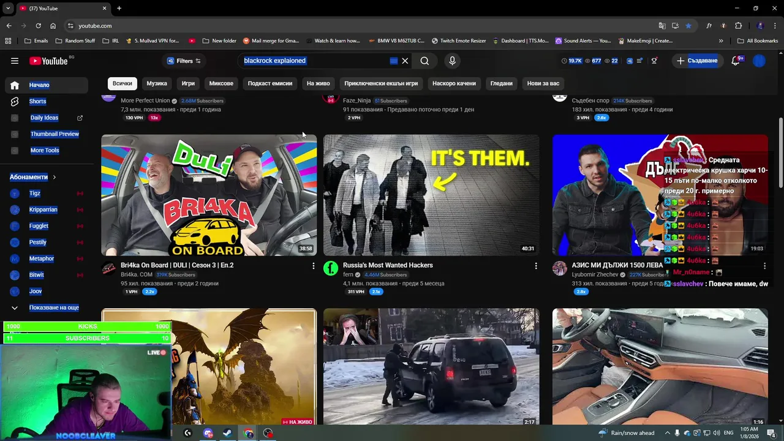Select the Миксове filter chip
Screen dimensions: 784x441
pos(221,83)
